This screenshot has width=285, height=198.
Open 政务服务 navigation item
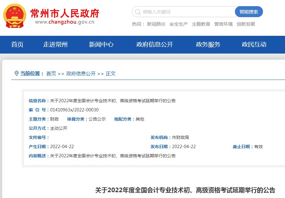point(208,45)
